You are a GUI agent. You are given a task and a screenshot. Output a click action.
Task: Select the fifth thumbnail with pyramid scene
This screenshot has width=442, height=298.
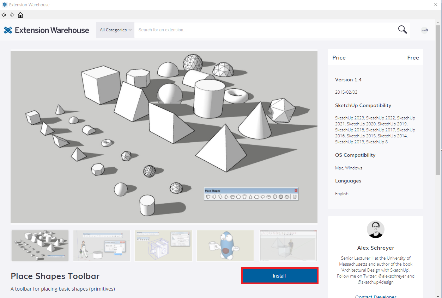coord(288,246)
